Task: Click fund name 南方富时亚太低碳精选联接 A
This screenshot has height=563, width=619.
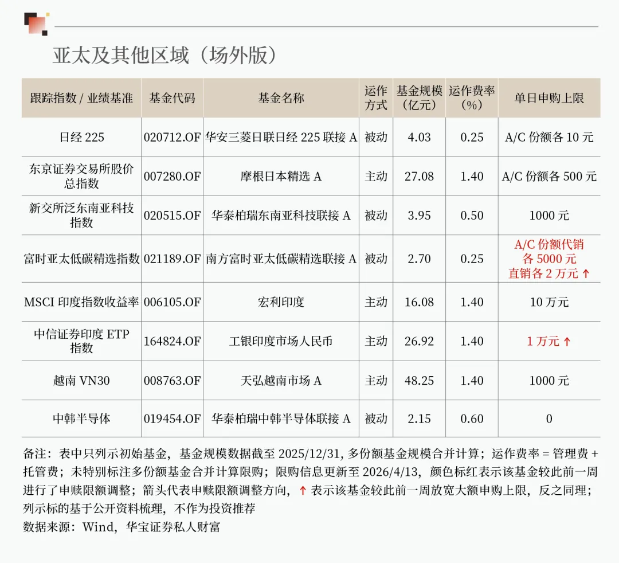Action: point(281,259)
